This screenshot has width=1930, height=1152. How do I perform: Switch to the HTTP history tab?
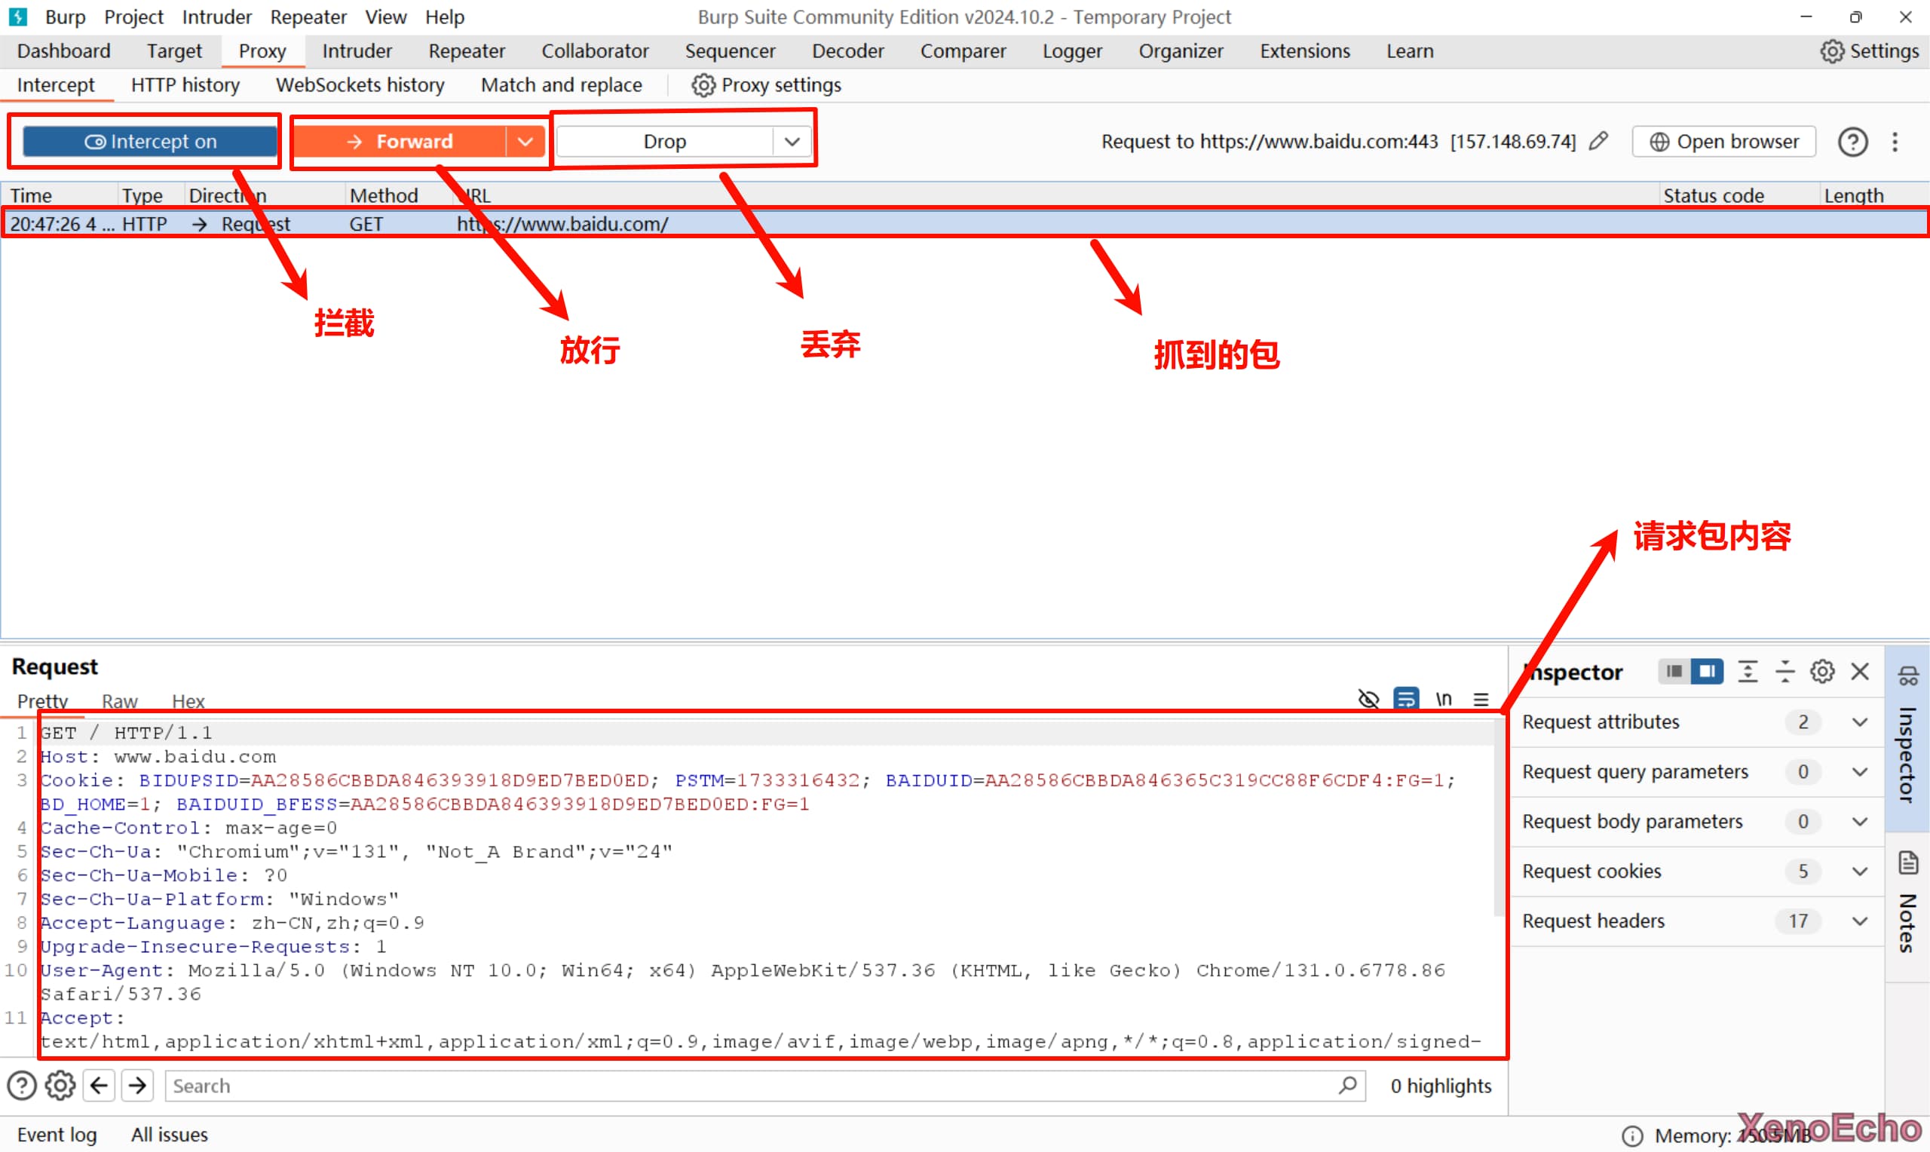click(185, 84)
